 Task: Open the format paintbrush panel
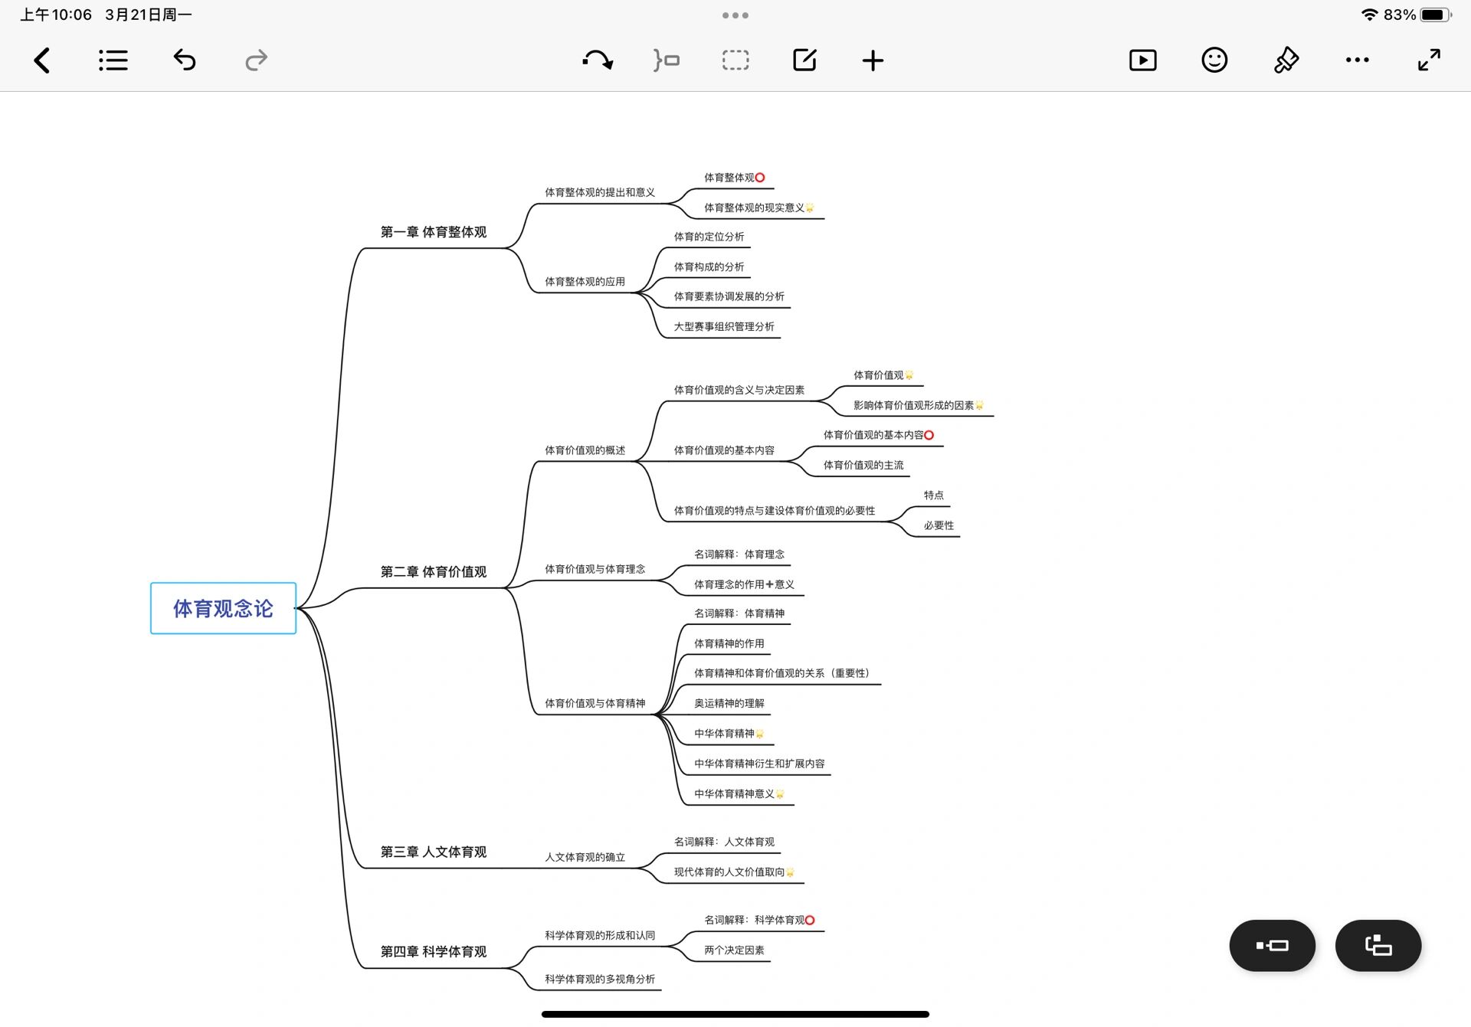(1286, 60)
